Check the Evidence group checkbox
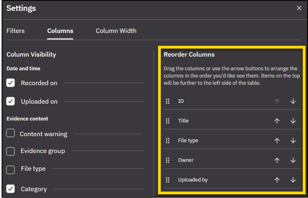 click(x=11, y=151)
